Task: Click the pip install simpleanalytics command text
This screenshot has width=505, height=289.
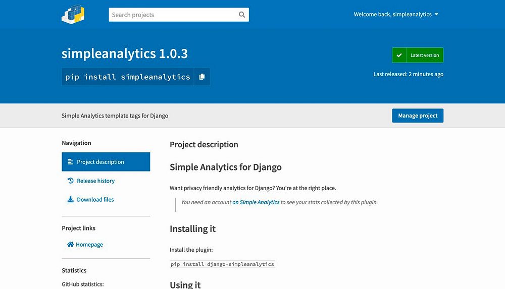Action: tap(128, 77)
